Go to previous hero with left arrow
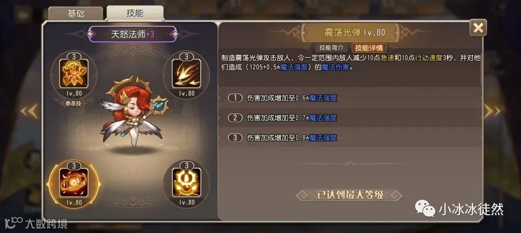 tap(29, 111)
